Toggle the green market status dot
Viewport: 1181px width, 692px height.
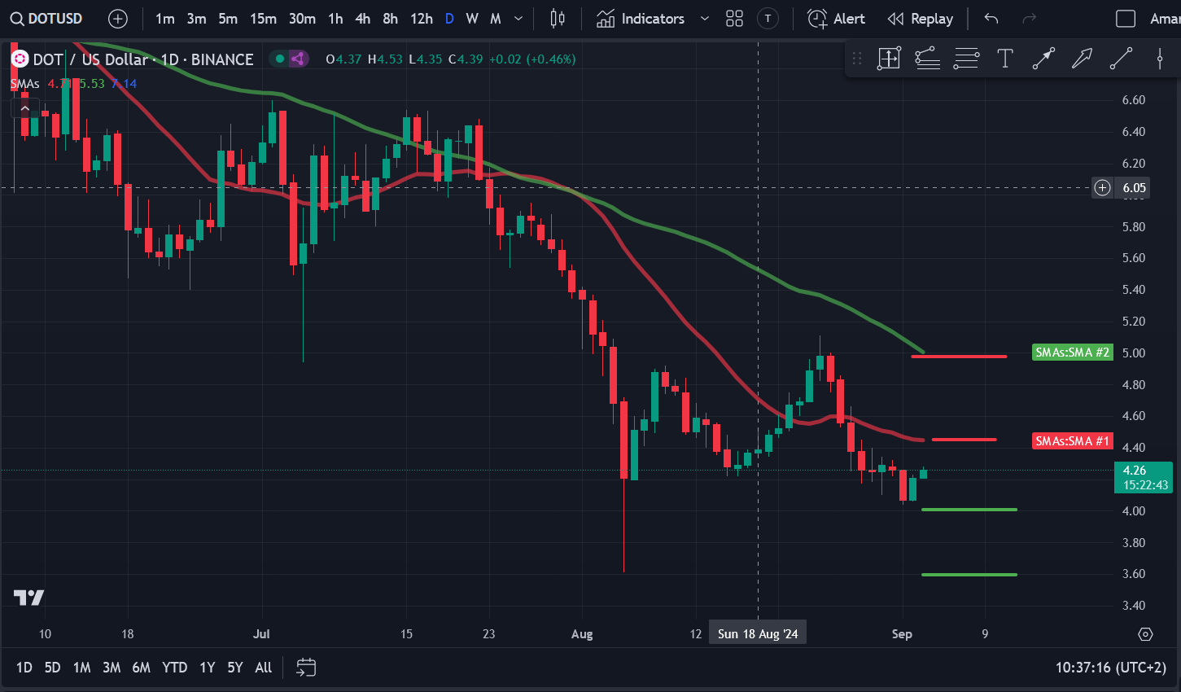280,59
